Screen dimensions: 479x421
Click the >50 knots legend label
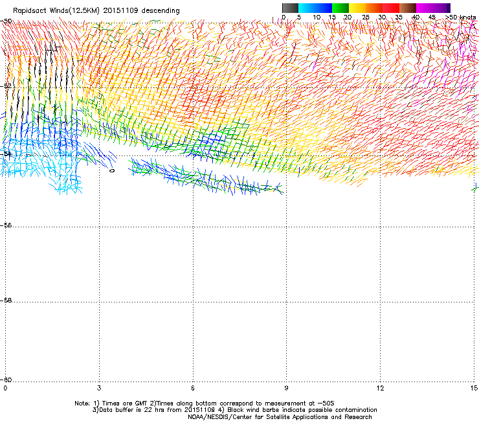coord(460,17)
